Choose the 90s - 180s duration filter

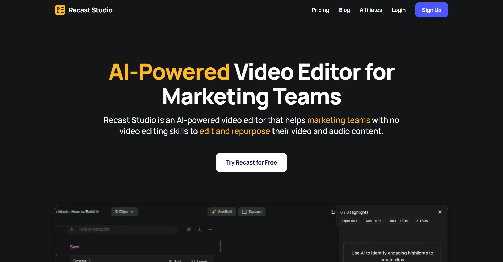pyautogui.click(x=398, y=221)
